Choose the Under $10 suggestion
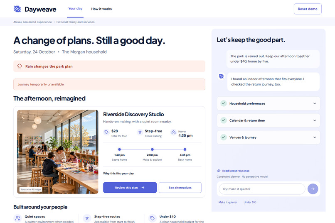335x223 pixels. tap(250, 202)
